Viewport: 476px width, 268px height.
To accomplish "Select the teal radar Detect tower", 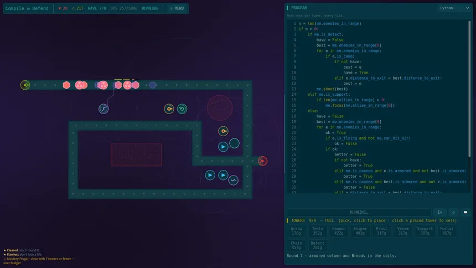I will 182,109.
